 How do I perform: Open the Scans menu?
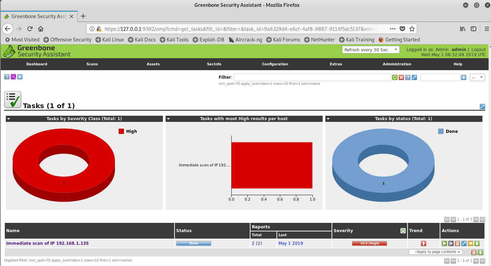pyautogui.click(x=92, y=64)
